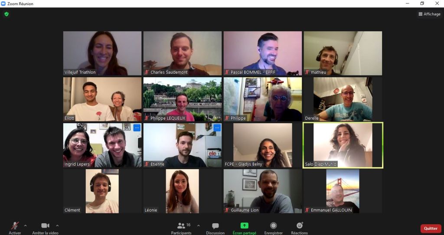Expand arrow next to Participants count
This screenshot has width=444, height=235.
tap(198, 225)
